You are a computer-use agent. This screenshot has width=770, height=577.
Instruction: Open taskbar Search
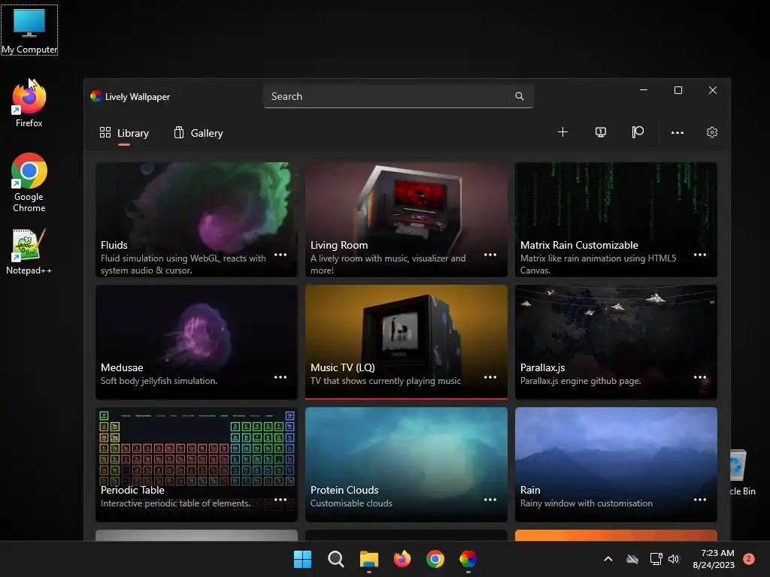tap(336, 559)
